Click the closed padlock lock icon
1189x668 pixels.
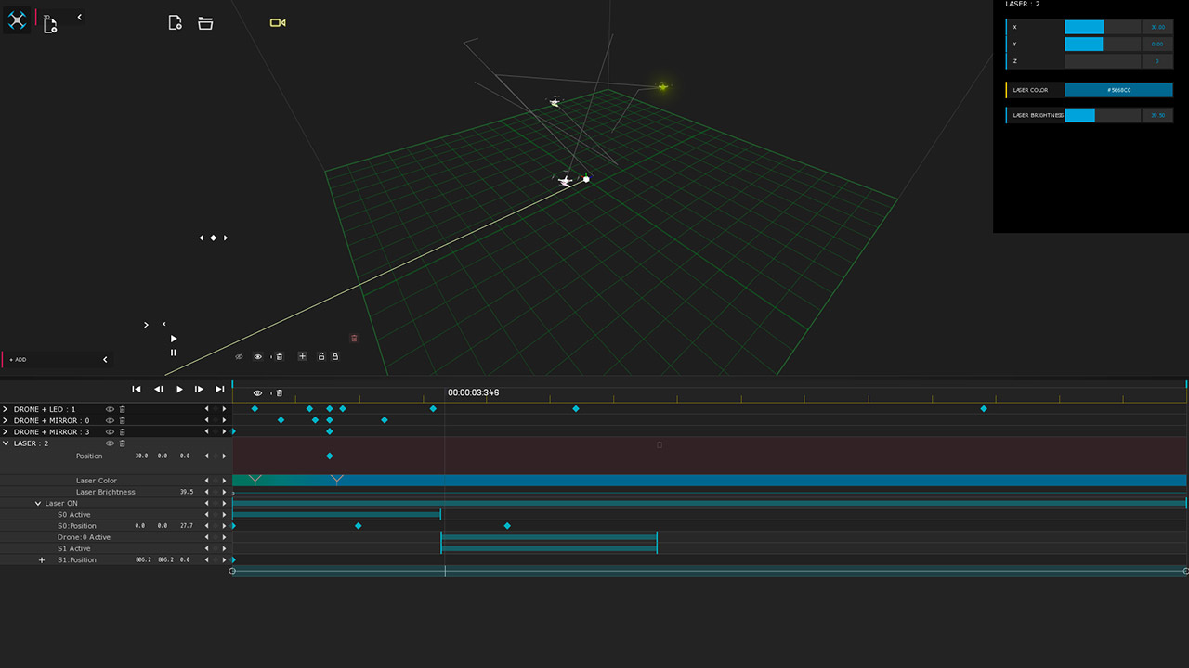[x=335, y=356]
